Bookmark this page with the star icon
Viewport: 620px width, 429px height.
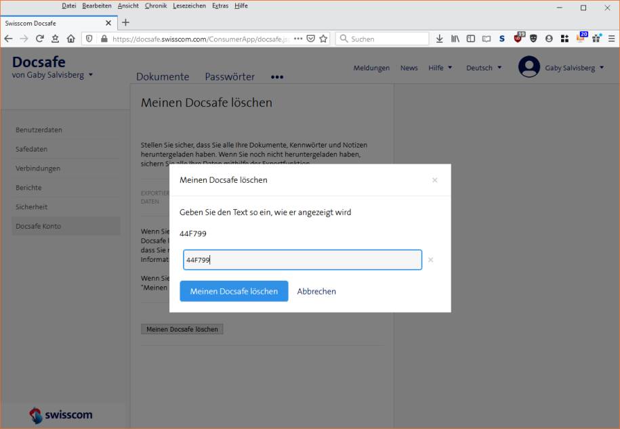click(x=323, y=39)
